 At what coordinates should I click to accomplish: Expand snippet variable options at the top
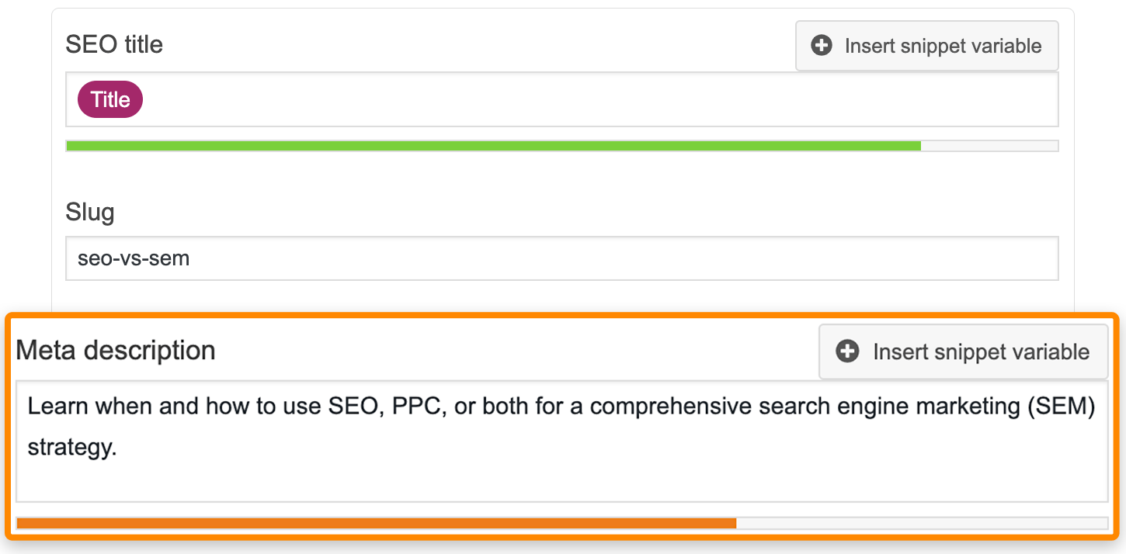click(x=926, y=46)
